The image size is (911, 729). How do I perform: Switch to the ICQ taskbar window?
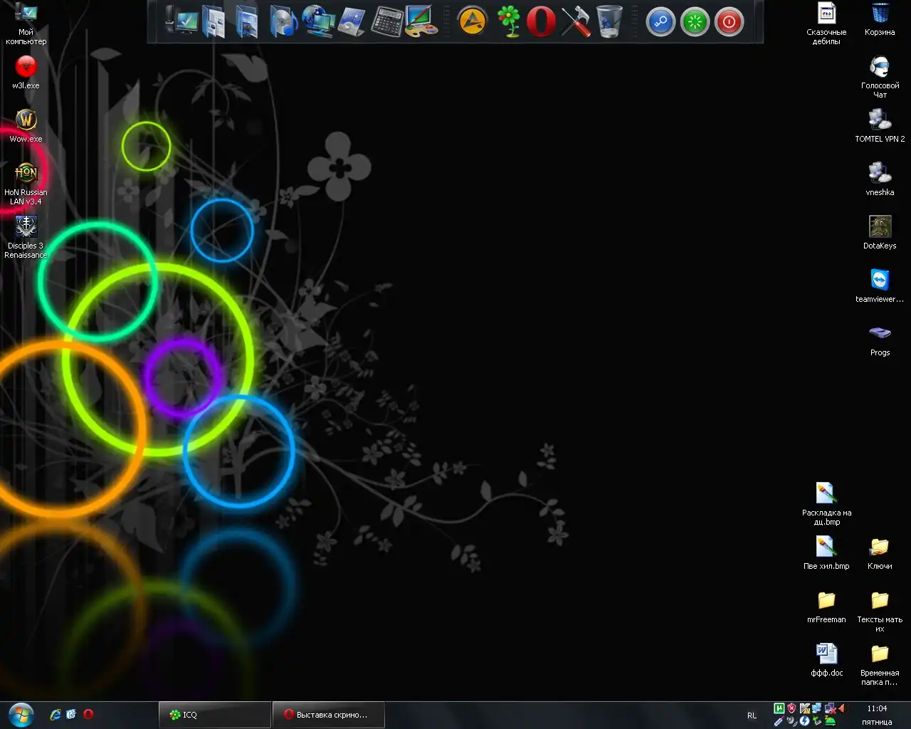(215, 715)
